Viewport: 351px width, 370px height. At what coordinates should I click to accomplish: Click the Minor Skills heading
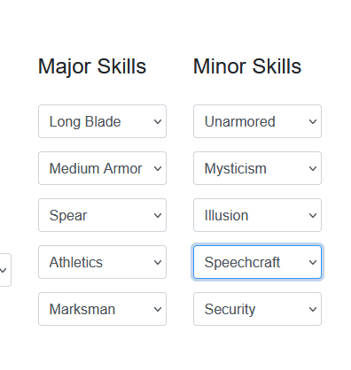coord(247,66)
